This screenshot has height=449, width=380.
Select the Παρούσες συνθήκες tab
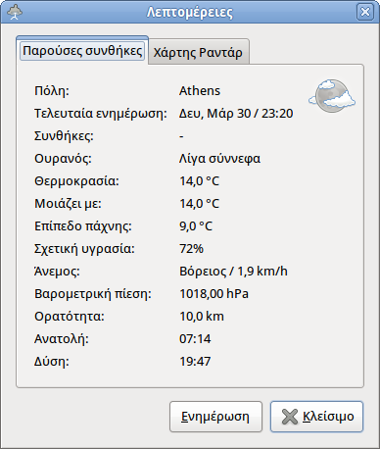click(x=82, y=51)
